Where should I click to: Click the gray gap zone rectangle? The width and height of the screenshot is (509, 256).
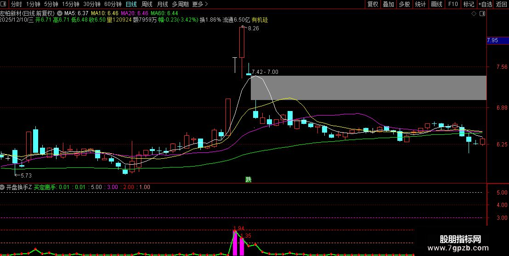[x=368, y=88]
